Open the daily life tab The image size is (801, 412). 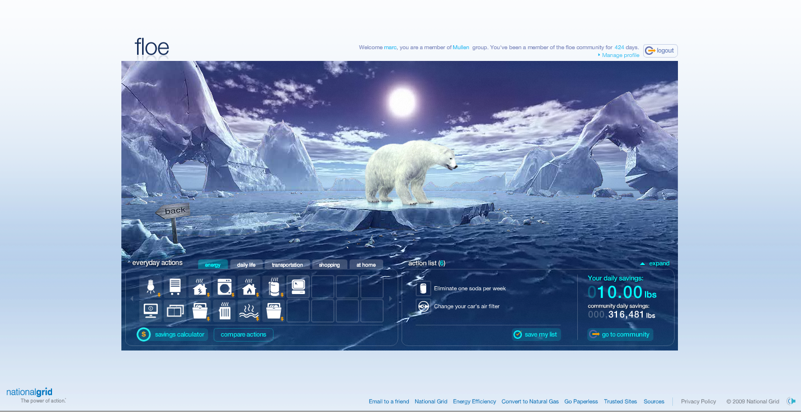point(246,264)
